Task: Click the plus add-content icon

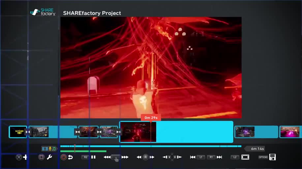Action: pyautogui.click(x=25, y=157)
